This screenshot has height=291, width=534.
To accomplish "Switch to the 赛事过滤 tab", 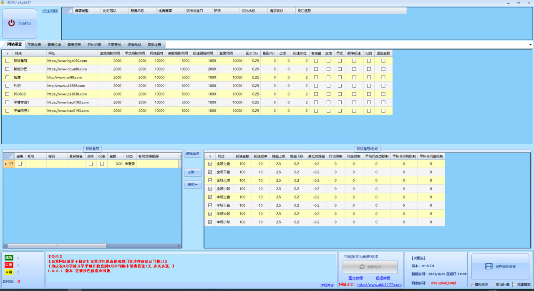I will click(54, 45).
